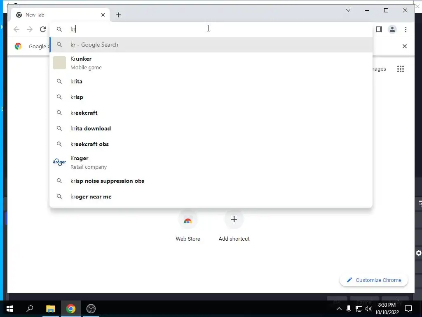This screenshot has width=422, height=317.
Task: Open taskbar search magnifier
Action: [30, 309]
